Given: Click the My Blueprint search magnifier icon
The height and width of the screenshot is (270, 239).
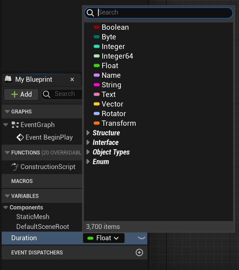Looking at the screenshot, I should click(x=47, y=94).
